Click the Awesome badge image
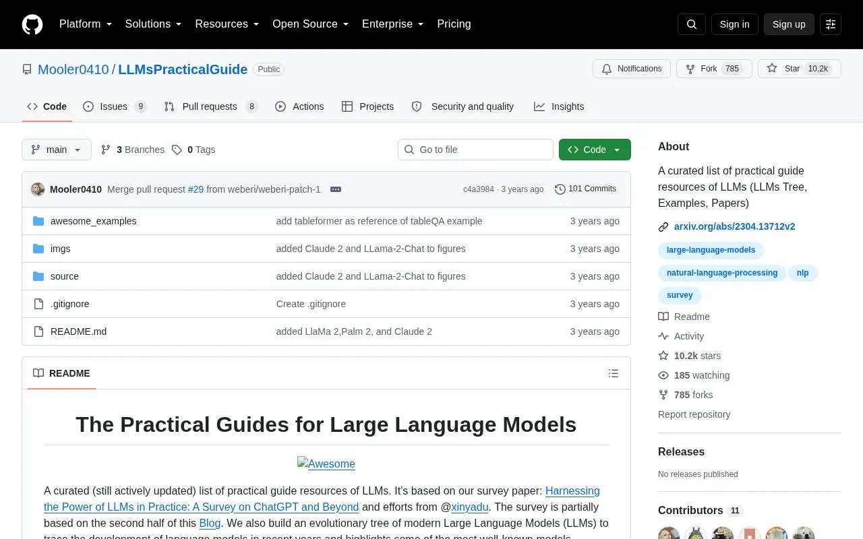Viewport: 863px width, 539px height. tap(326, 464)
